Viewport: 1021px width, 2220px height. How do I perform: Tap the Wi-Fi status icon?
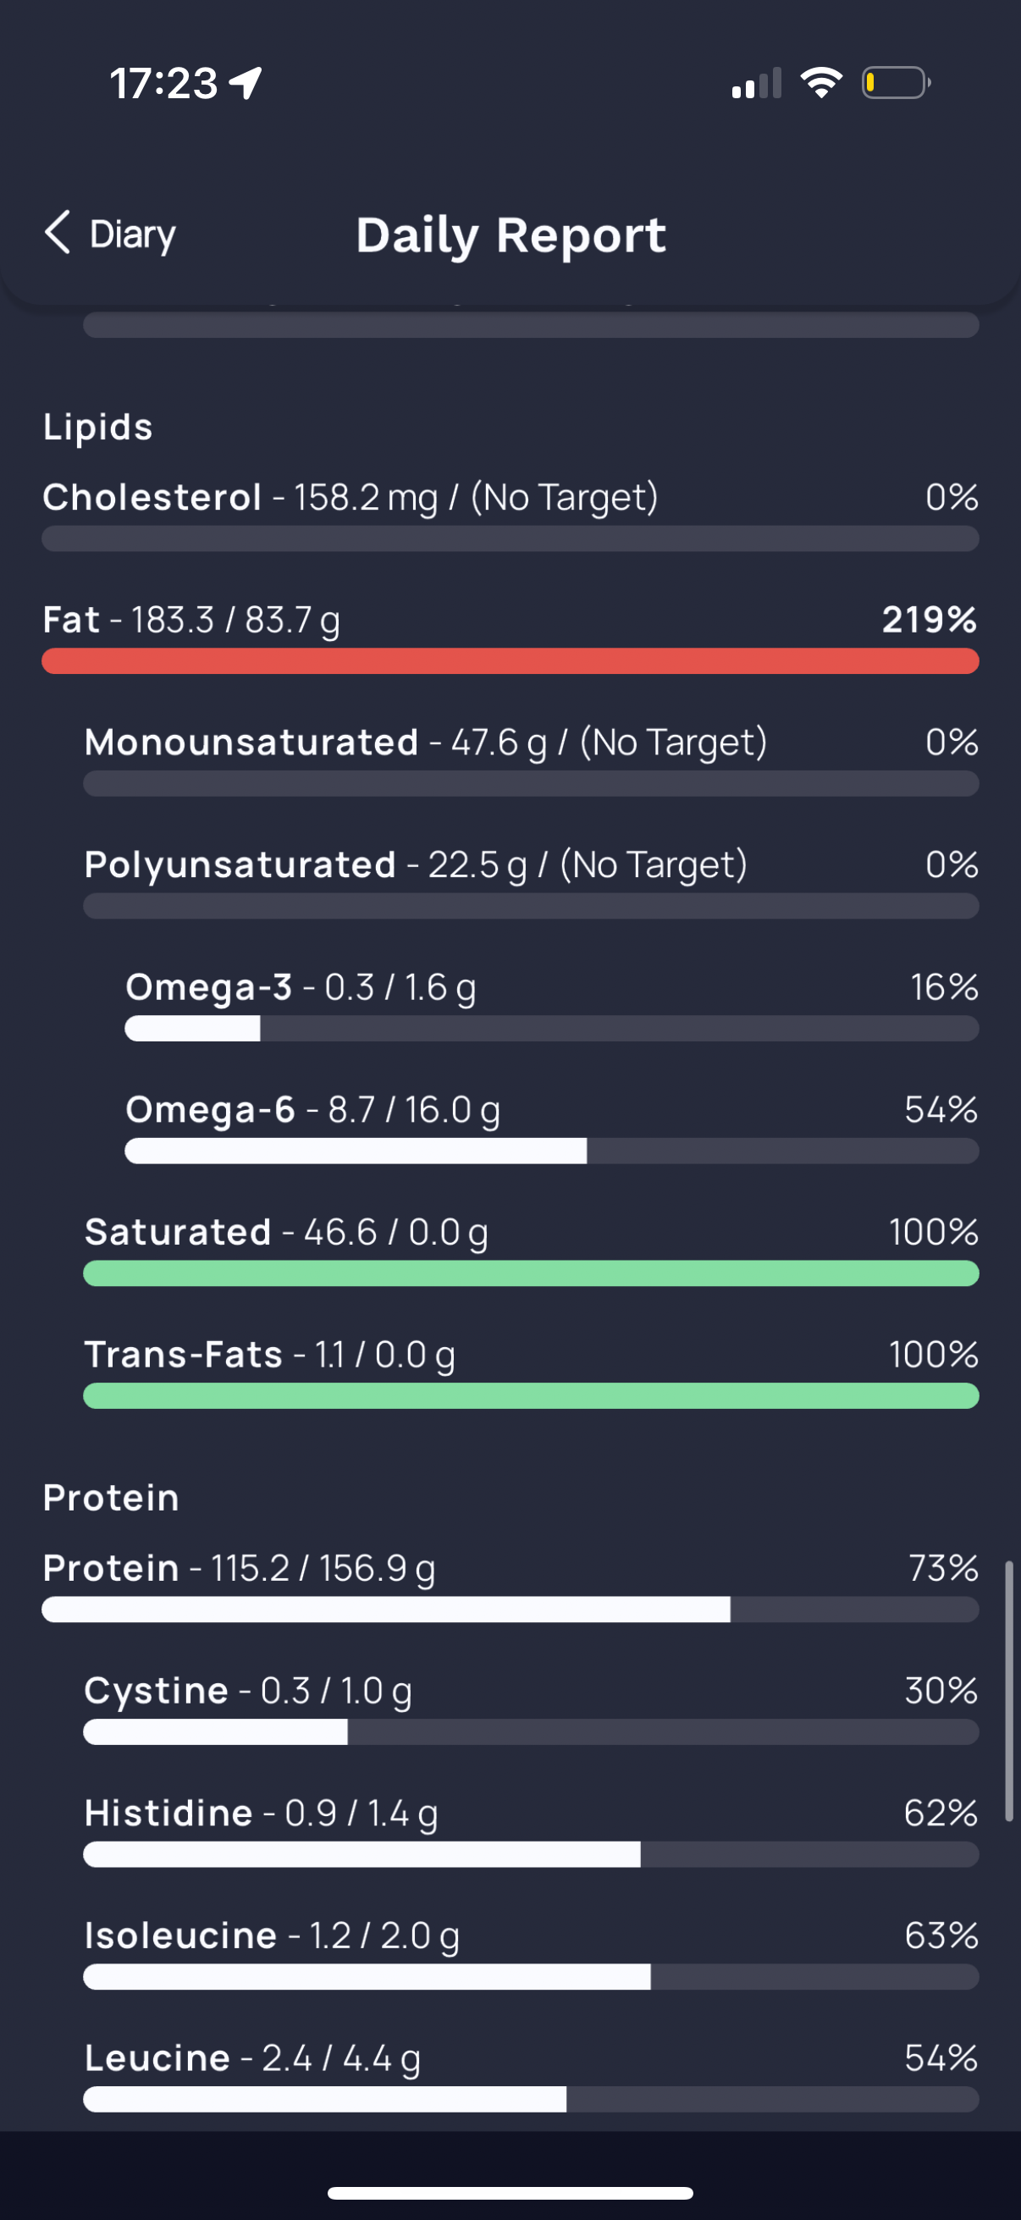821,83
